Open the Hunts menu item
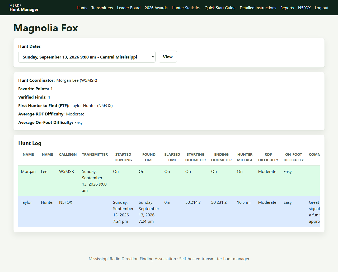The image size is (338, 272). (x=82, y=8)
